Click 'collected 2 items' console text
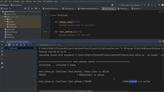The width and height of the screenshot is (164, 92). [66, 65]
